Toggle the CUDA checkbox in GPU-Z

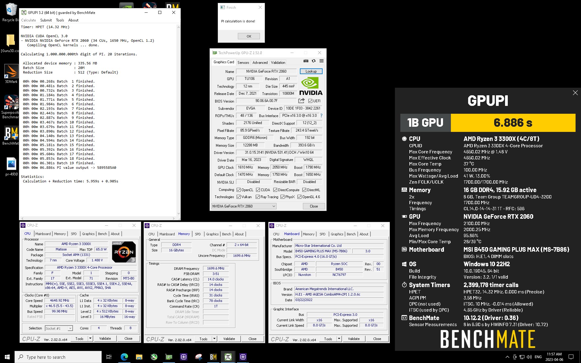click(x=258, y=190)
